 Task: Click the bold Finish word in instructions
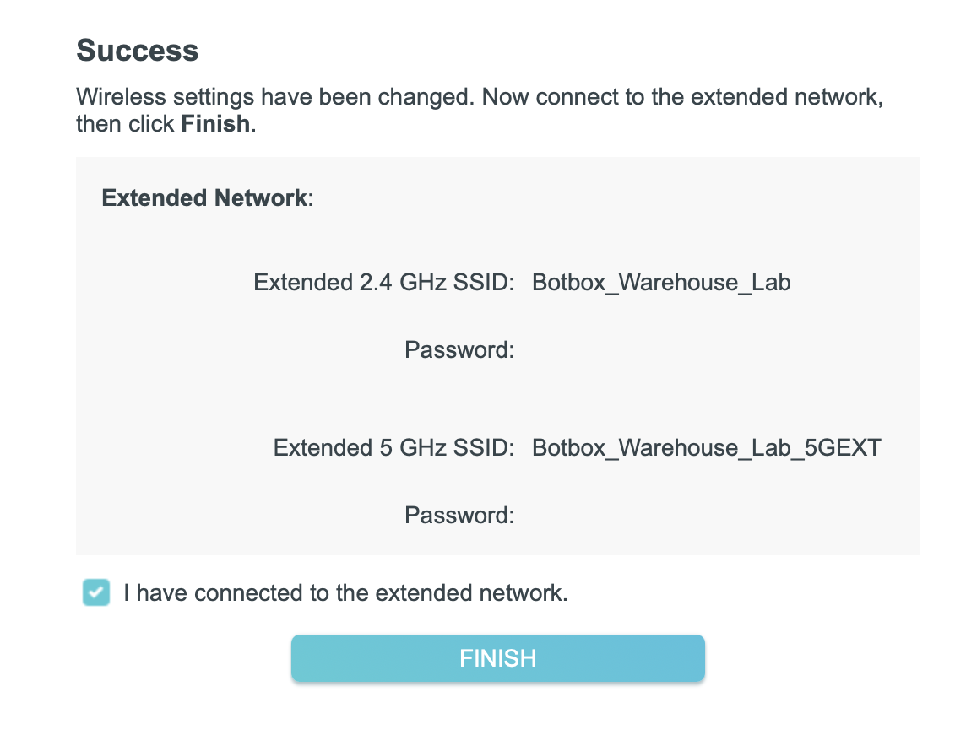pos(215,124)
